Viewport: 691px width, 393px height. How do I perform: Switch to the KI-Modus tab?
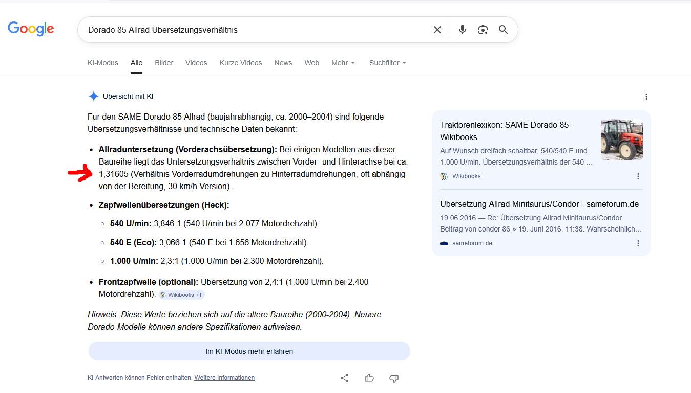click(102, 63)
